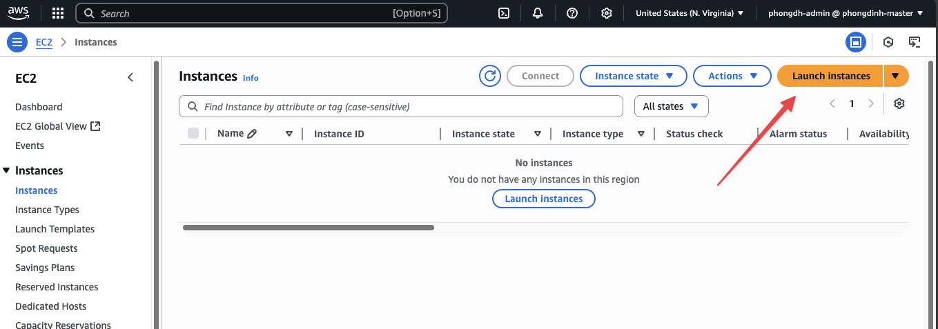Viewport: 938px width, 329px height.
Task: Open the AWS home logo
Action: click(x=19, y=13)
